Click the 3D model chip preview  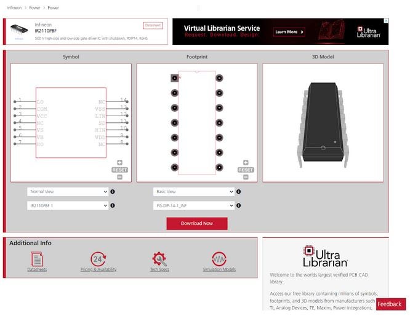323,125
